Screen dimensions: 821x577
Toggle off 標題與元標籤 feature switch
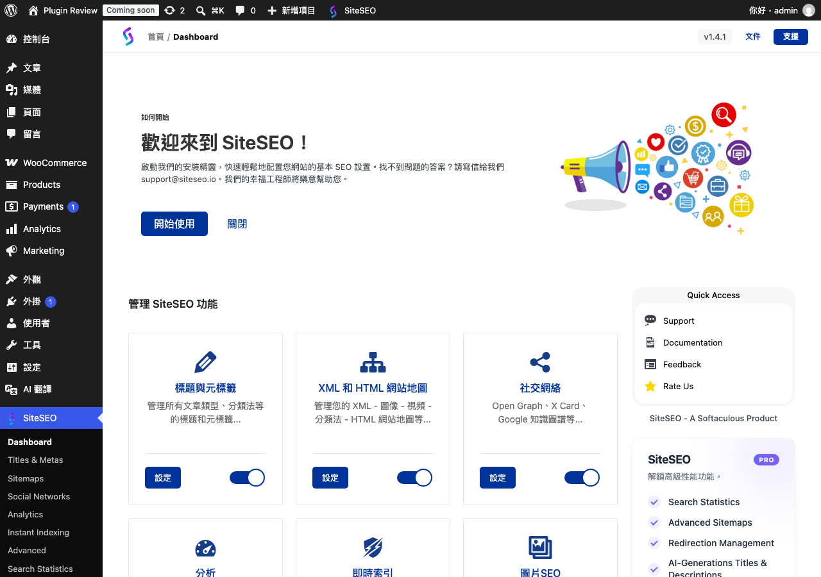(247, 478)
